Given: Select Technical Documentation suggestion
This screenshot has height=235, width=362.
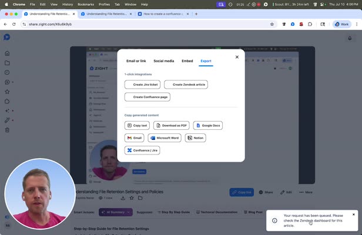Looking at the screenshot, I should click(217, 212).
